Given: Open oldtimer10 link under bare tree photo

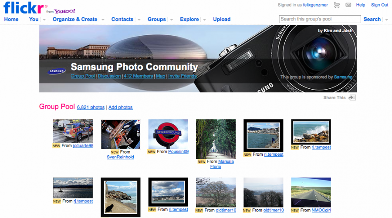Looking at the screenshot, I should 226,210.
